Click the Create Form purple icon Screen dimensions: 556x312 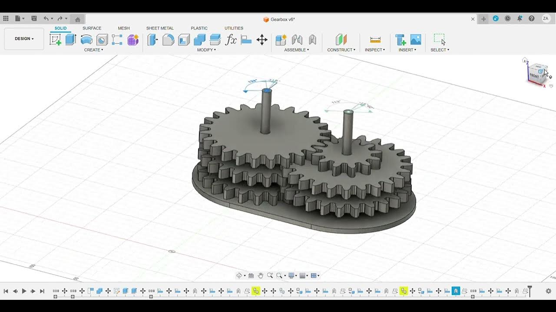tap(133, 40)
